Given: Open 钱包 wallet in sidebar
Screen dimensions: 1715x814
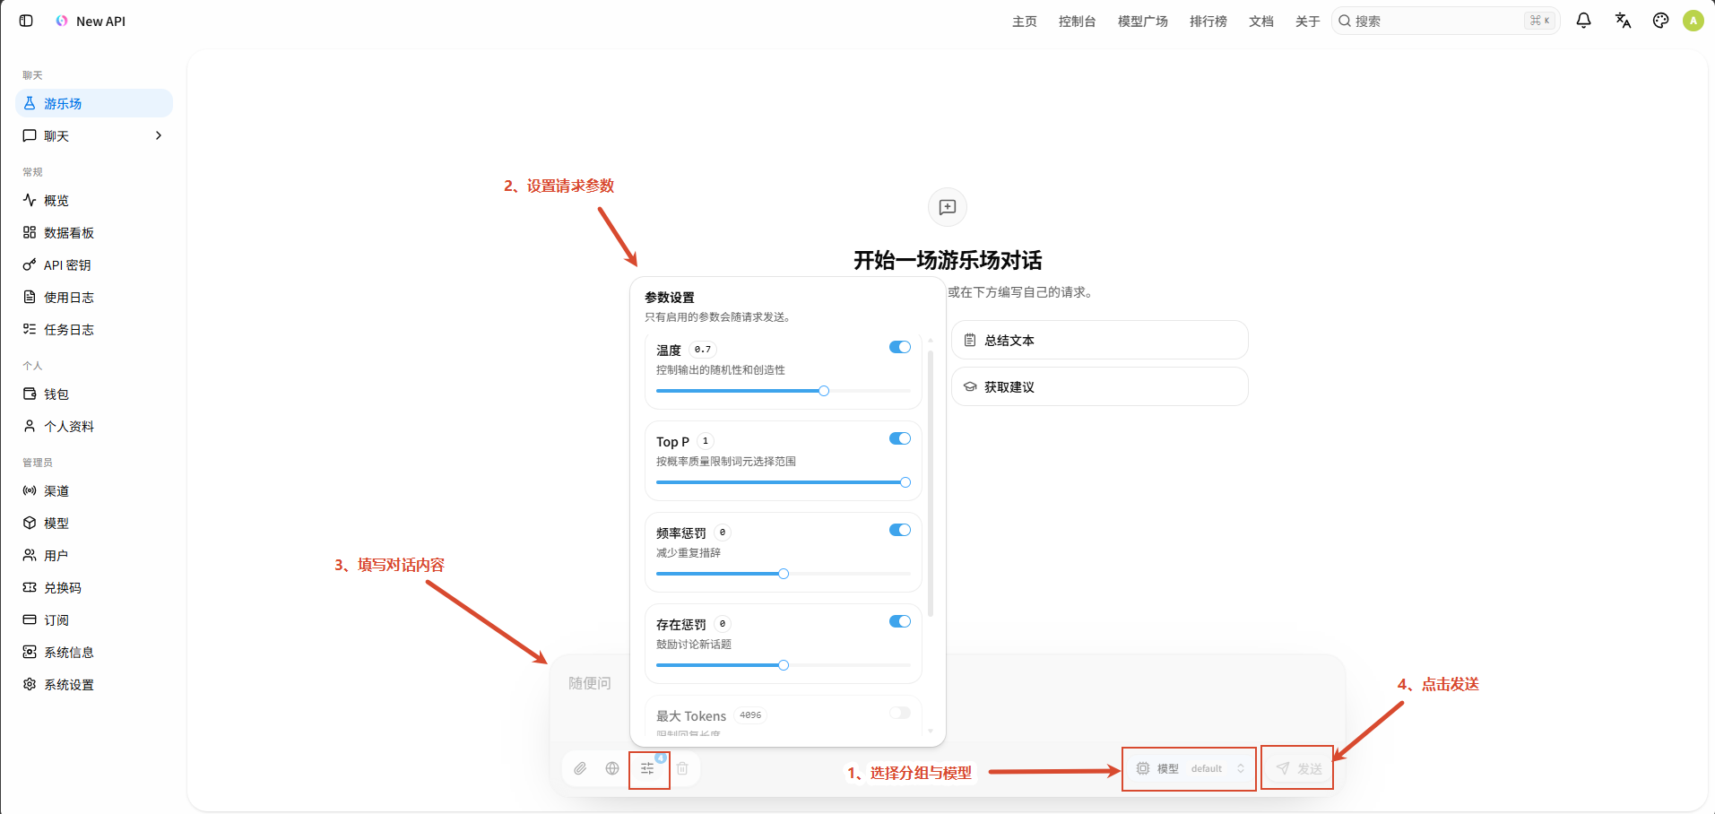Looking at the screenshot, I should point(94,394).
